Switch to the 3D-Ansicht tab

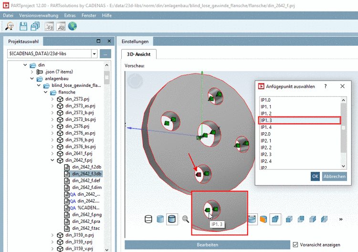point(138,54)
